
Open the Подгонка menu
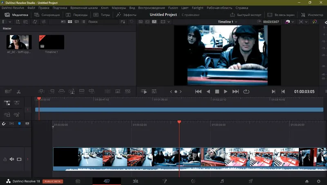60,8
